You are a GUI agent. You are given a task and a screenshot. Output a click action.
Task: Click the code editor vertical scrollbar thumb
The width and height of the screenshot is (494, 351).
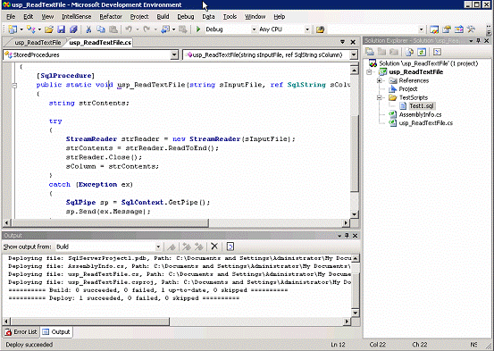point(354,153)
